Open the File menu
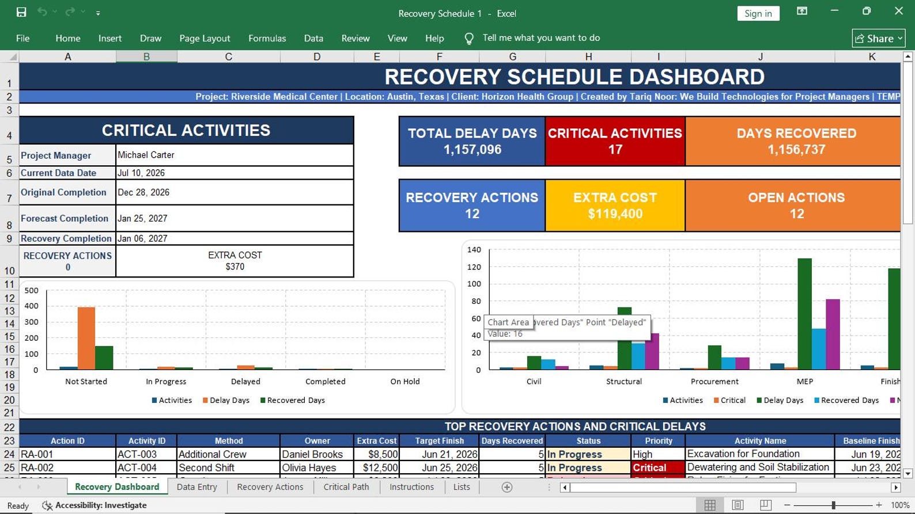This screenshot has width=915, height=514. [x=23, y=38]
